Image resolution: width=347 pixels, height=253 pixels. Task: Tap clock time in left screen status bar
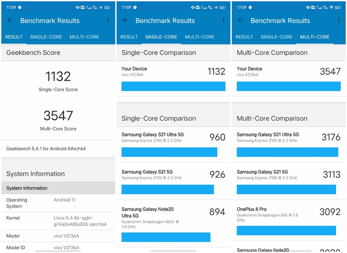pos(11,8)
